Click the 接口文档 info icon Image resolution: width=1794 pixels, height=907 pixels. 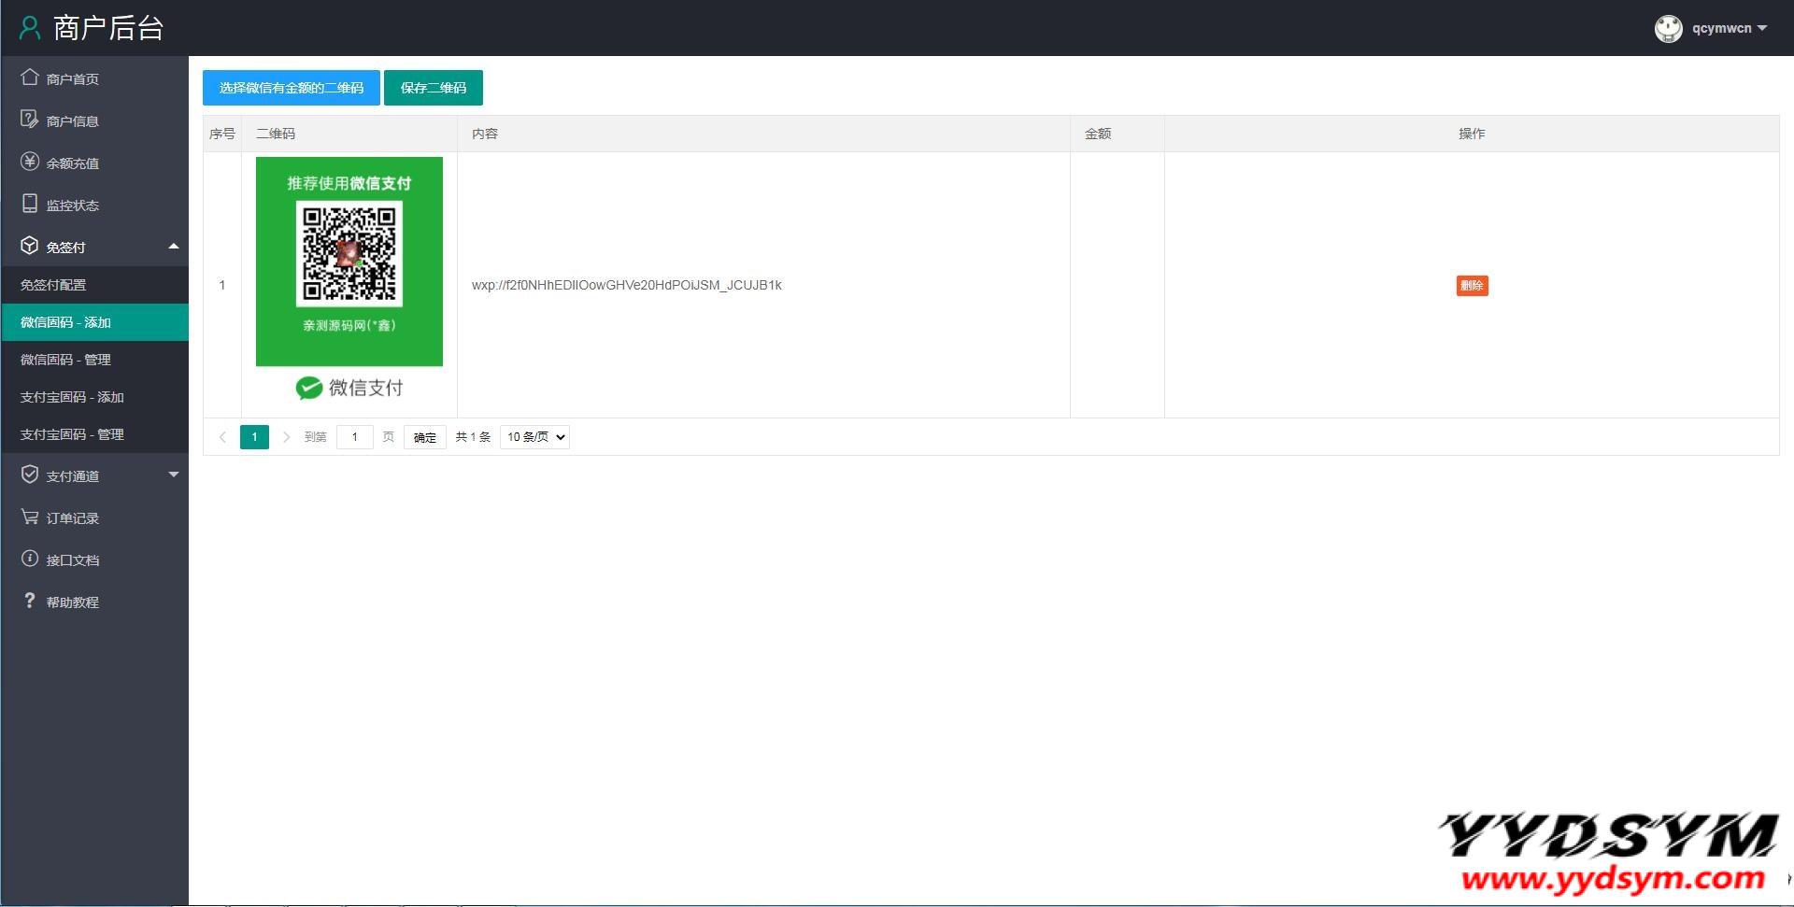30,559
